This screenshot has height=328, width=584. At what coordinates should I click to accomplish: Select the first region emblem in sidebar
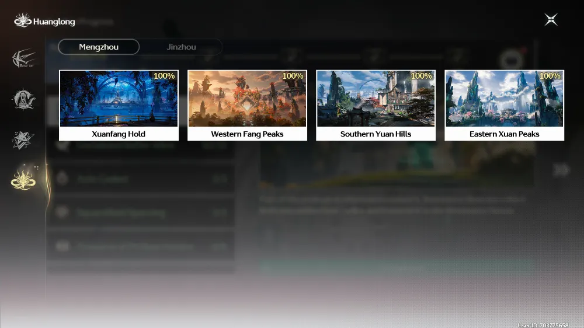tap(23, 58)
